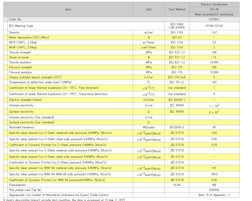Click the 'CH-20' grade header cell
The image size is (252, 201).
(214, 9)
